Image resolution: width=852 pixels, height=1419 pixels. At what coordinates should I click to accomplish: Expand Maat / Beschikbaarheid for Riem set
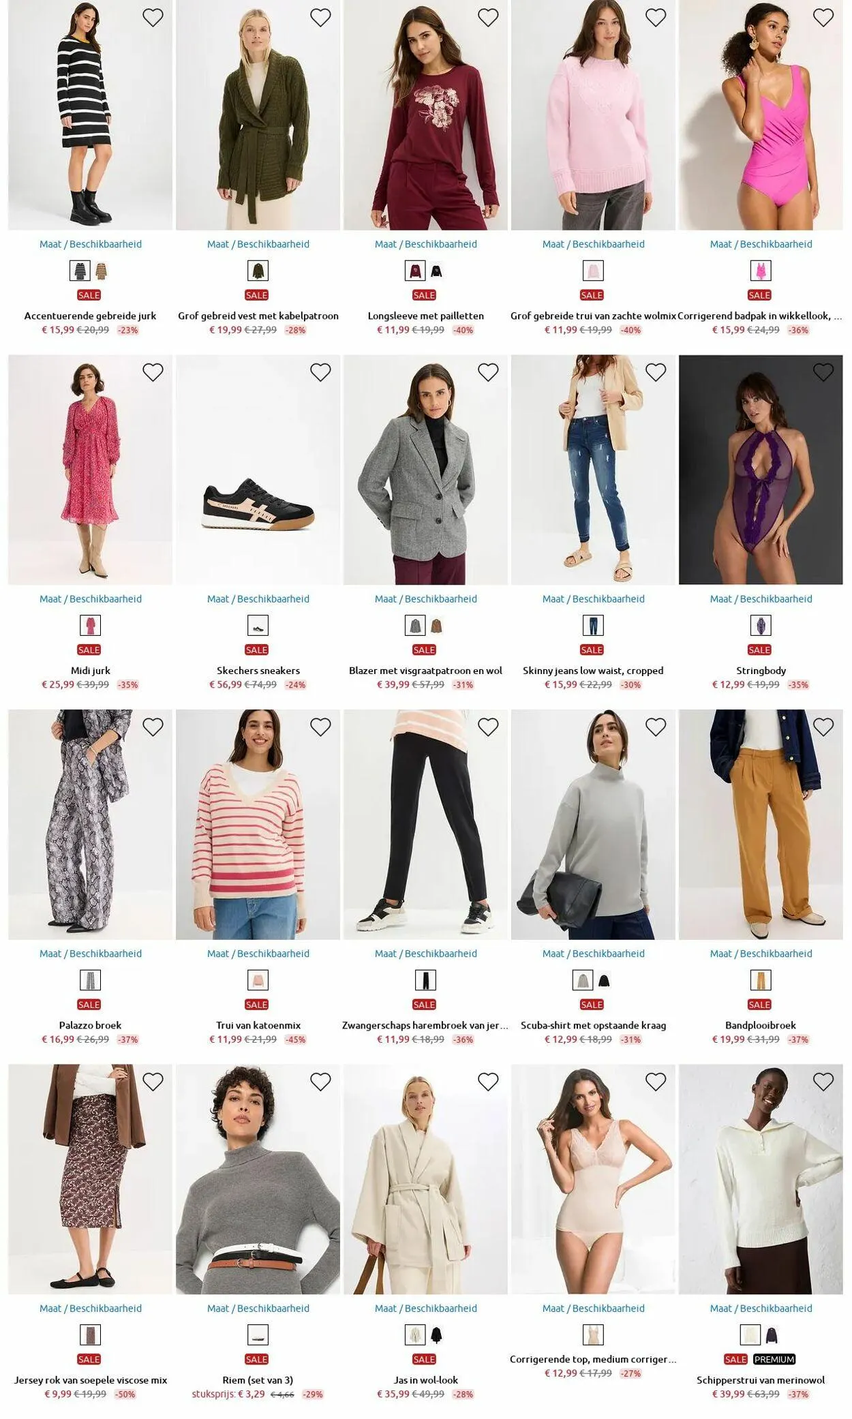tap(258, 1309)
